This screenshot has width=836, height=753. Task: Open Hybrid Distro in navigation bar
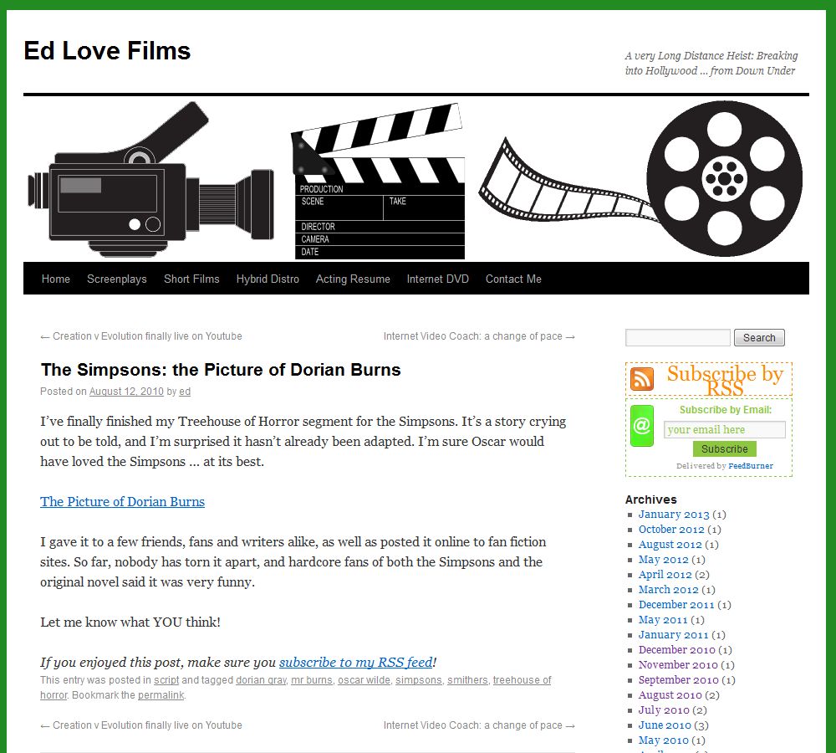coord(268,279)
